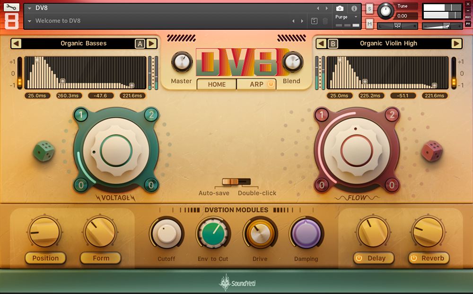Viewport: 473px width, 294px height.
Task: Browse next preset for Organic Violin High
Action: [455, 43]
